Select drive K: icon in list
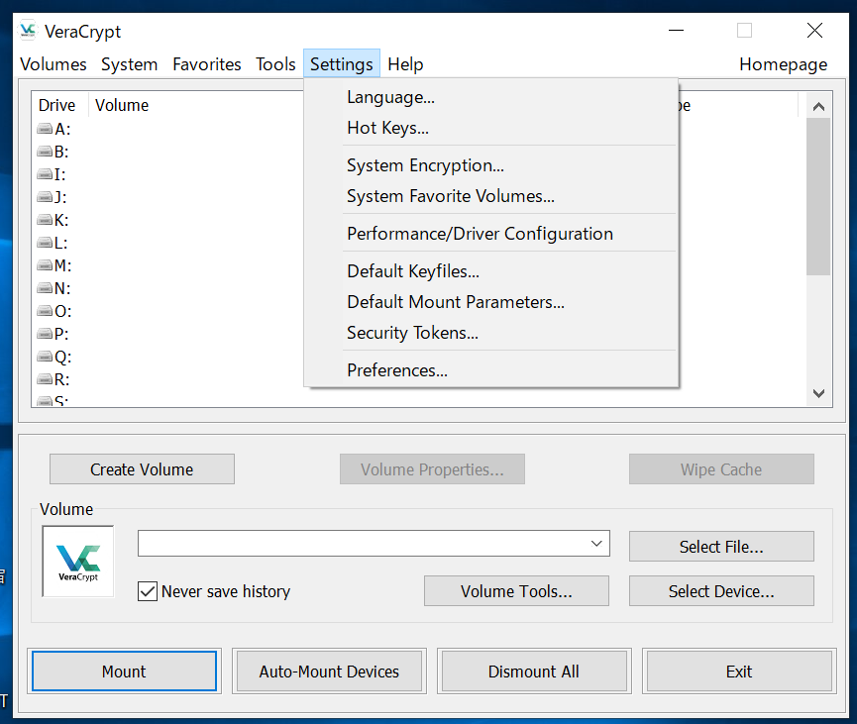 [46, 220]
